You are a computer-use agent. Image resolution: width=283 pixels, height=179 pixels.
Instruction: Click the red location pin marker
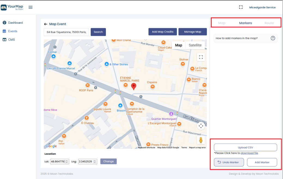pyautogui.click(x=133, y=86)
